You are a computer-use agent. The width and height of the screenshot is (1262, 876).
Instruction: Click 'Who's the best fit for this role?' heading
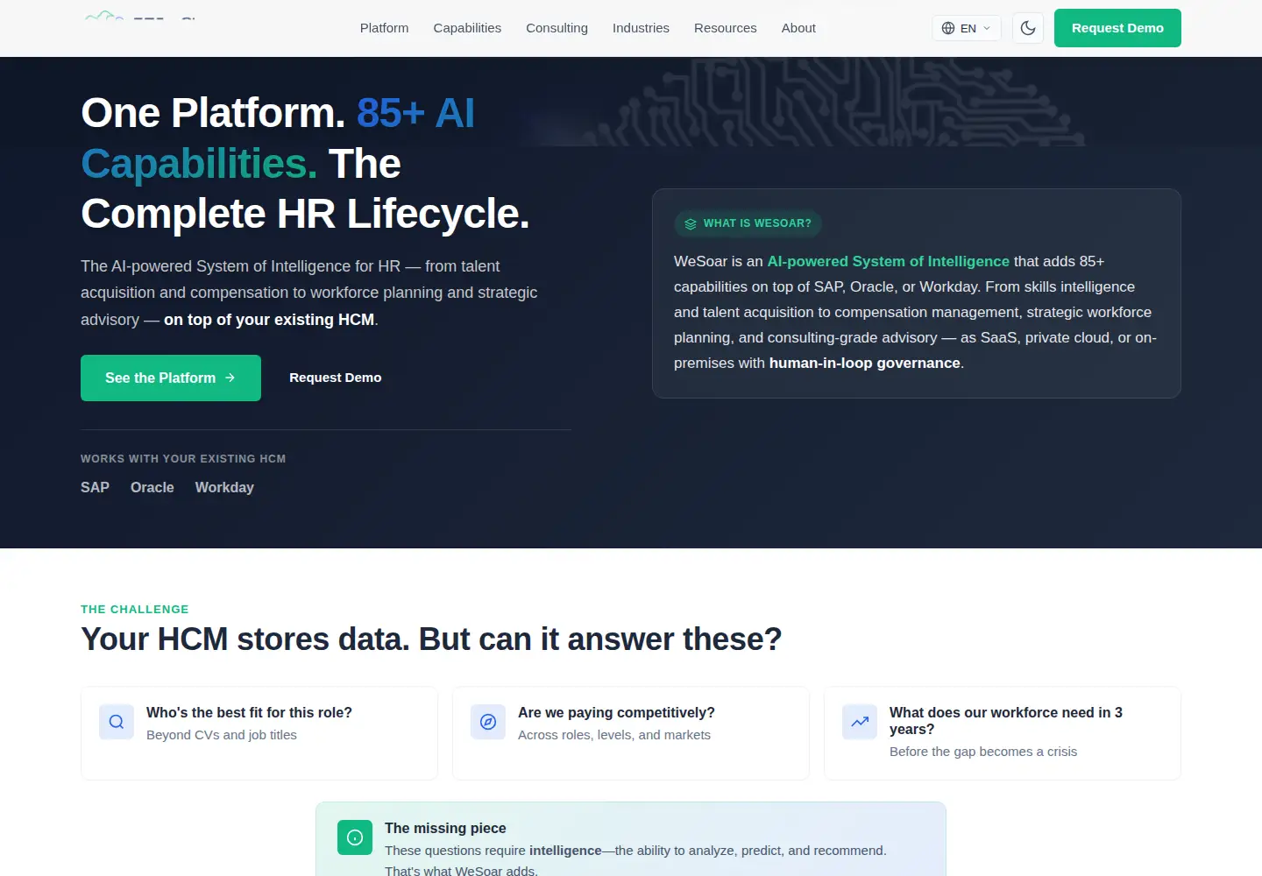tap(249, 712)
